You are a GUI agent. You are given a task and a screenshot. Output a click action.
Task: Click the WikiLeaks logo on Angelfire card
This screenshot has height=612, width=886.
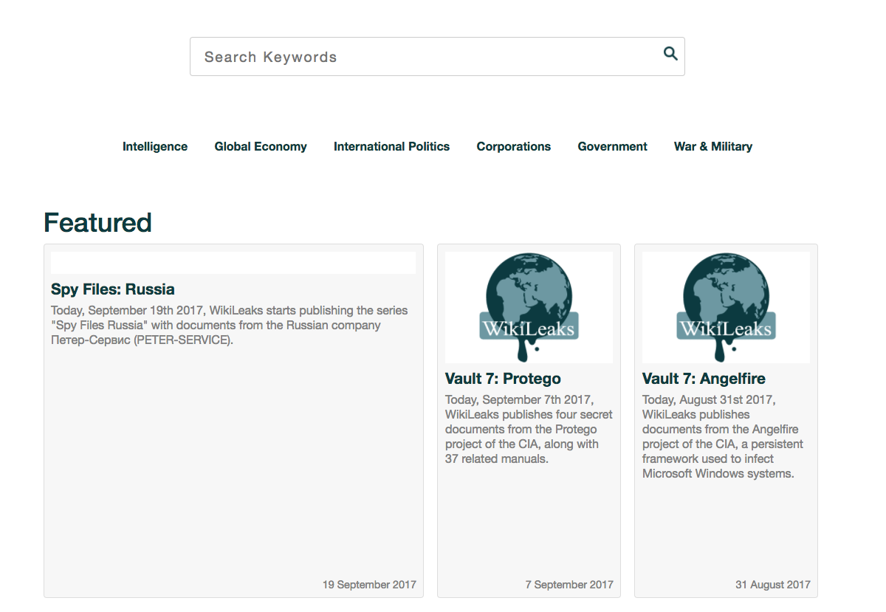(x=726, y=307)
